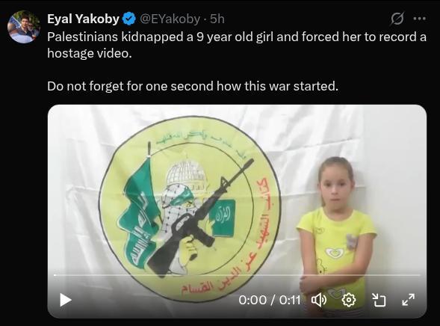Click the 0:00 / 0:11 time display
The image size is (440, 326).
(270, 300)
